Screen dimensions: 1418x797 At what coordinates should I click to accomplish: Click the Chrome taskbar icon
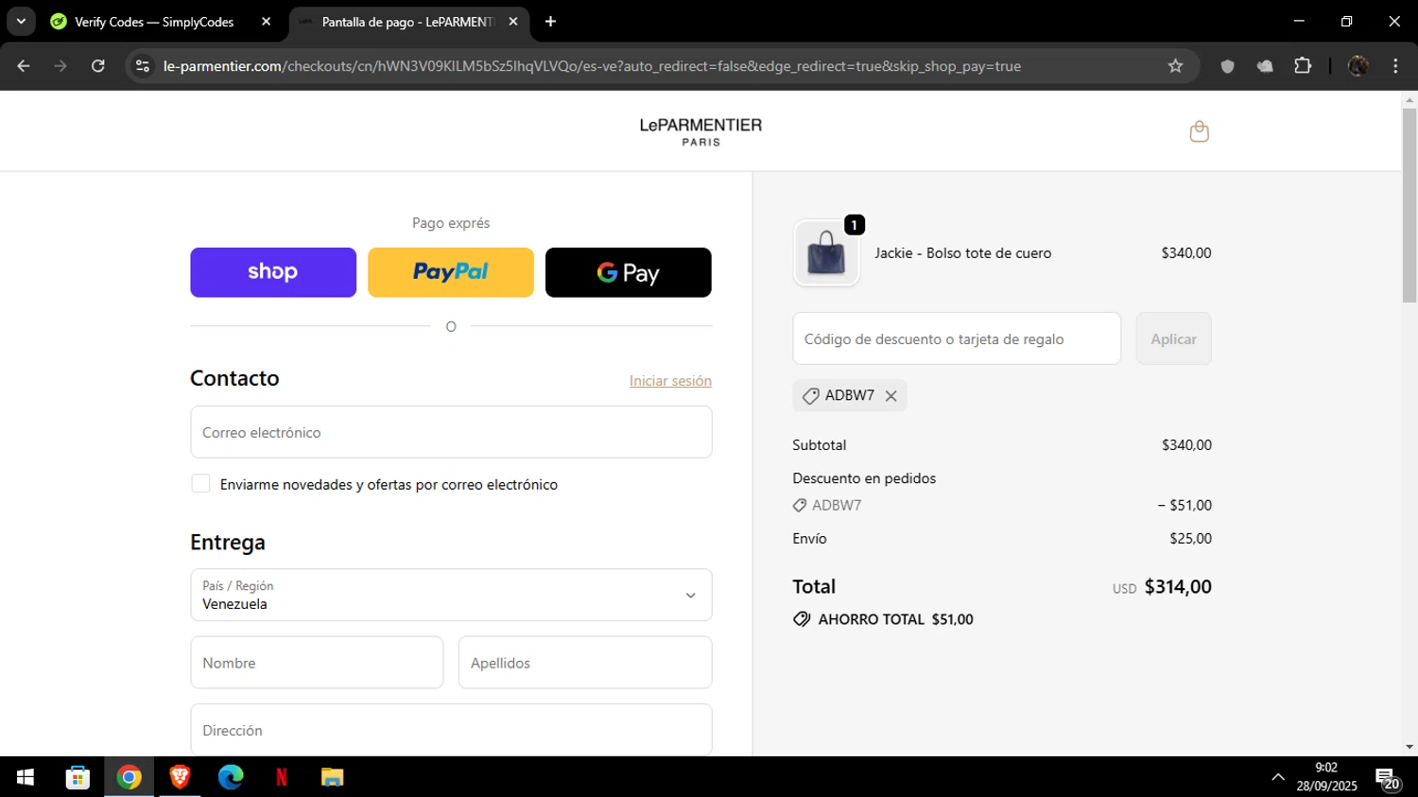click(x=129, y=777)
